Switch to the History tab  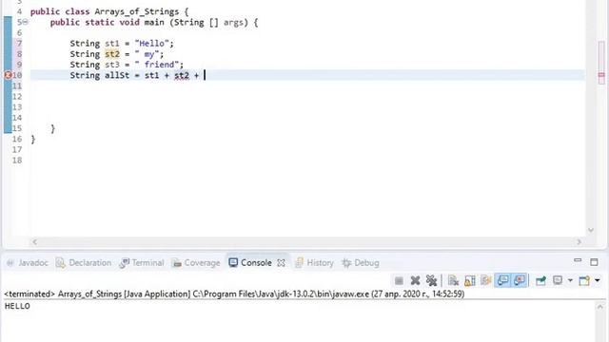[314, 263]
